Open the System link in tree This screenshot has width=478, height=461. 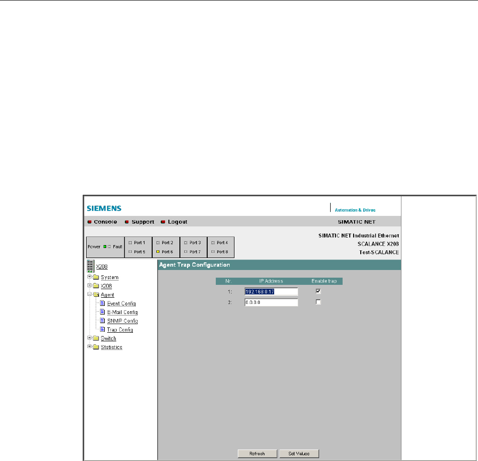[x=110, y=277]
